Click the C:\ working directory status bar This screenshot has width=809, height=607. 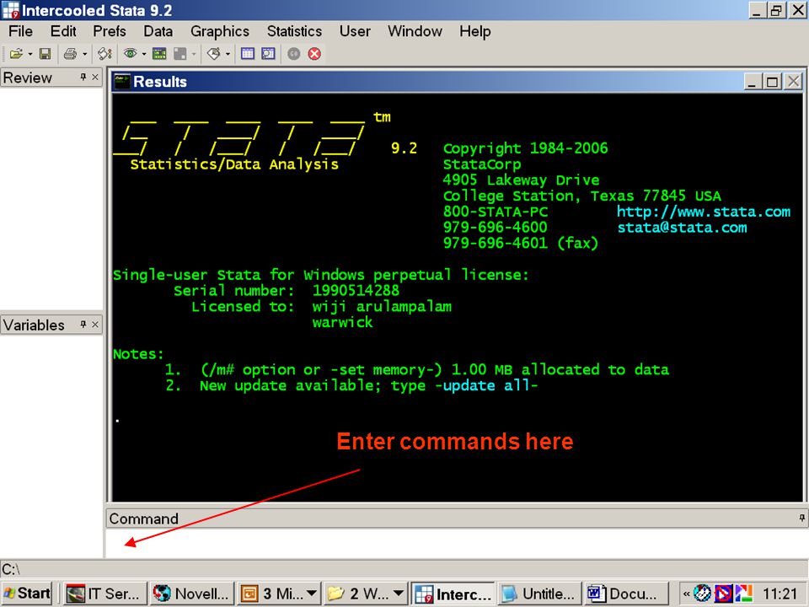pyautogui.click(x=404, y=569)
